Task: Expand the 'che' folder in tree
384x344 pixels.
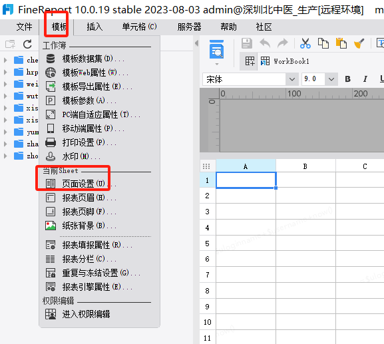Action: click(5, 60)
